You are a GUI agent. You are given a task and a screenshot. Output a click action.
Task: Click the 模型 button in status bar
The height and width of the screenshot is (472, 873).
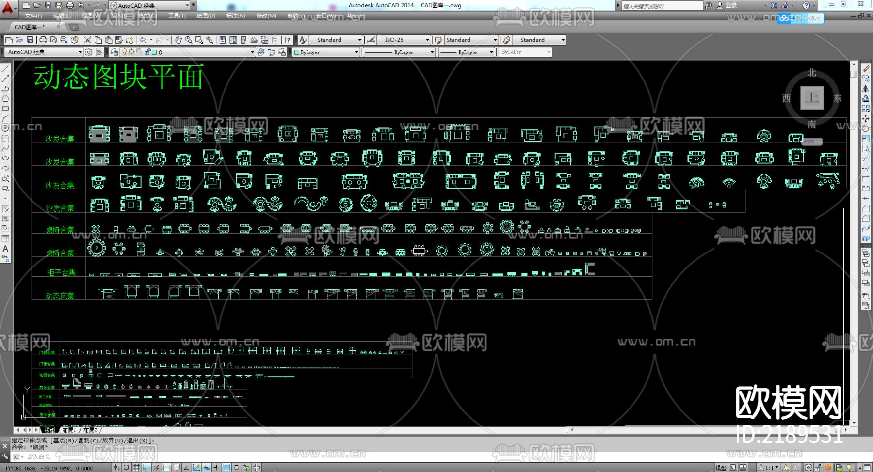(721, 468)
